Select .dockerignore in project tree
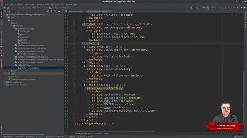This screenshot has height=138, width=247. [25, 31]
